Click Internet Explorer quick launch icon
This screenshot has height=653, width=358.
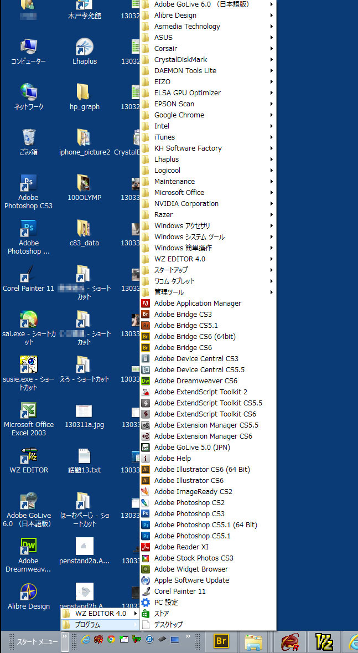coord(85,639)
